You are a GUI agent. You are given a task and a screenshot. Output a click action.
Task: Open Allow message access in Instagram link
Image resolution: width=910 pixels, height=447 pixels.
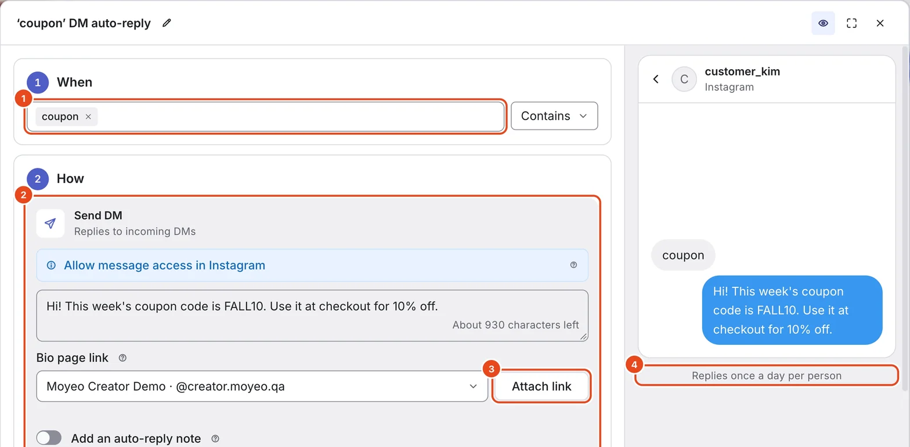(164, 265)
